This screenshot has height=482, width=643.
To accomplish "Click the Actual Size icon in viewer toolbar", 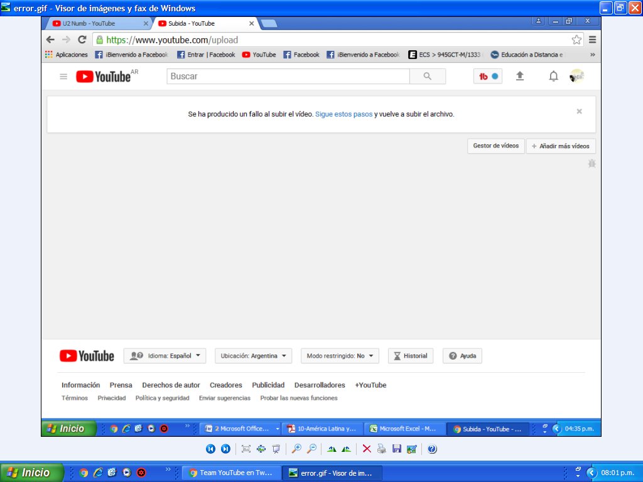I will click(x=261, y=449).
